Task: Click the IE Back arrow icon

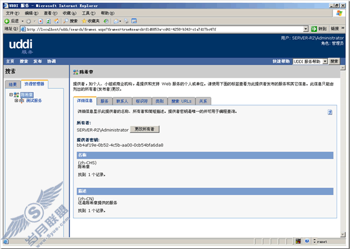Action: pos(7,21)
